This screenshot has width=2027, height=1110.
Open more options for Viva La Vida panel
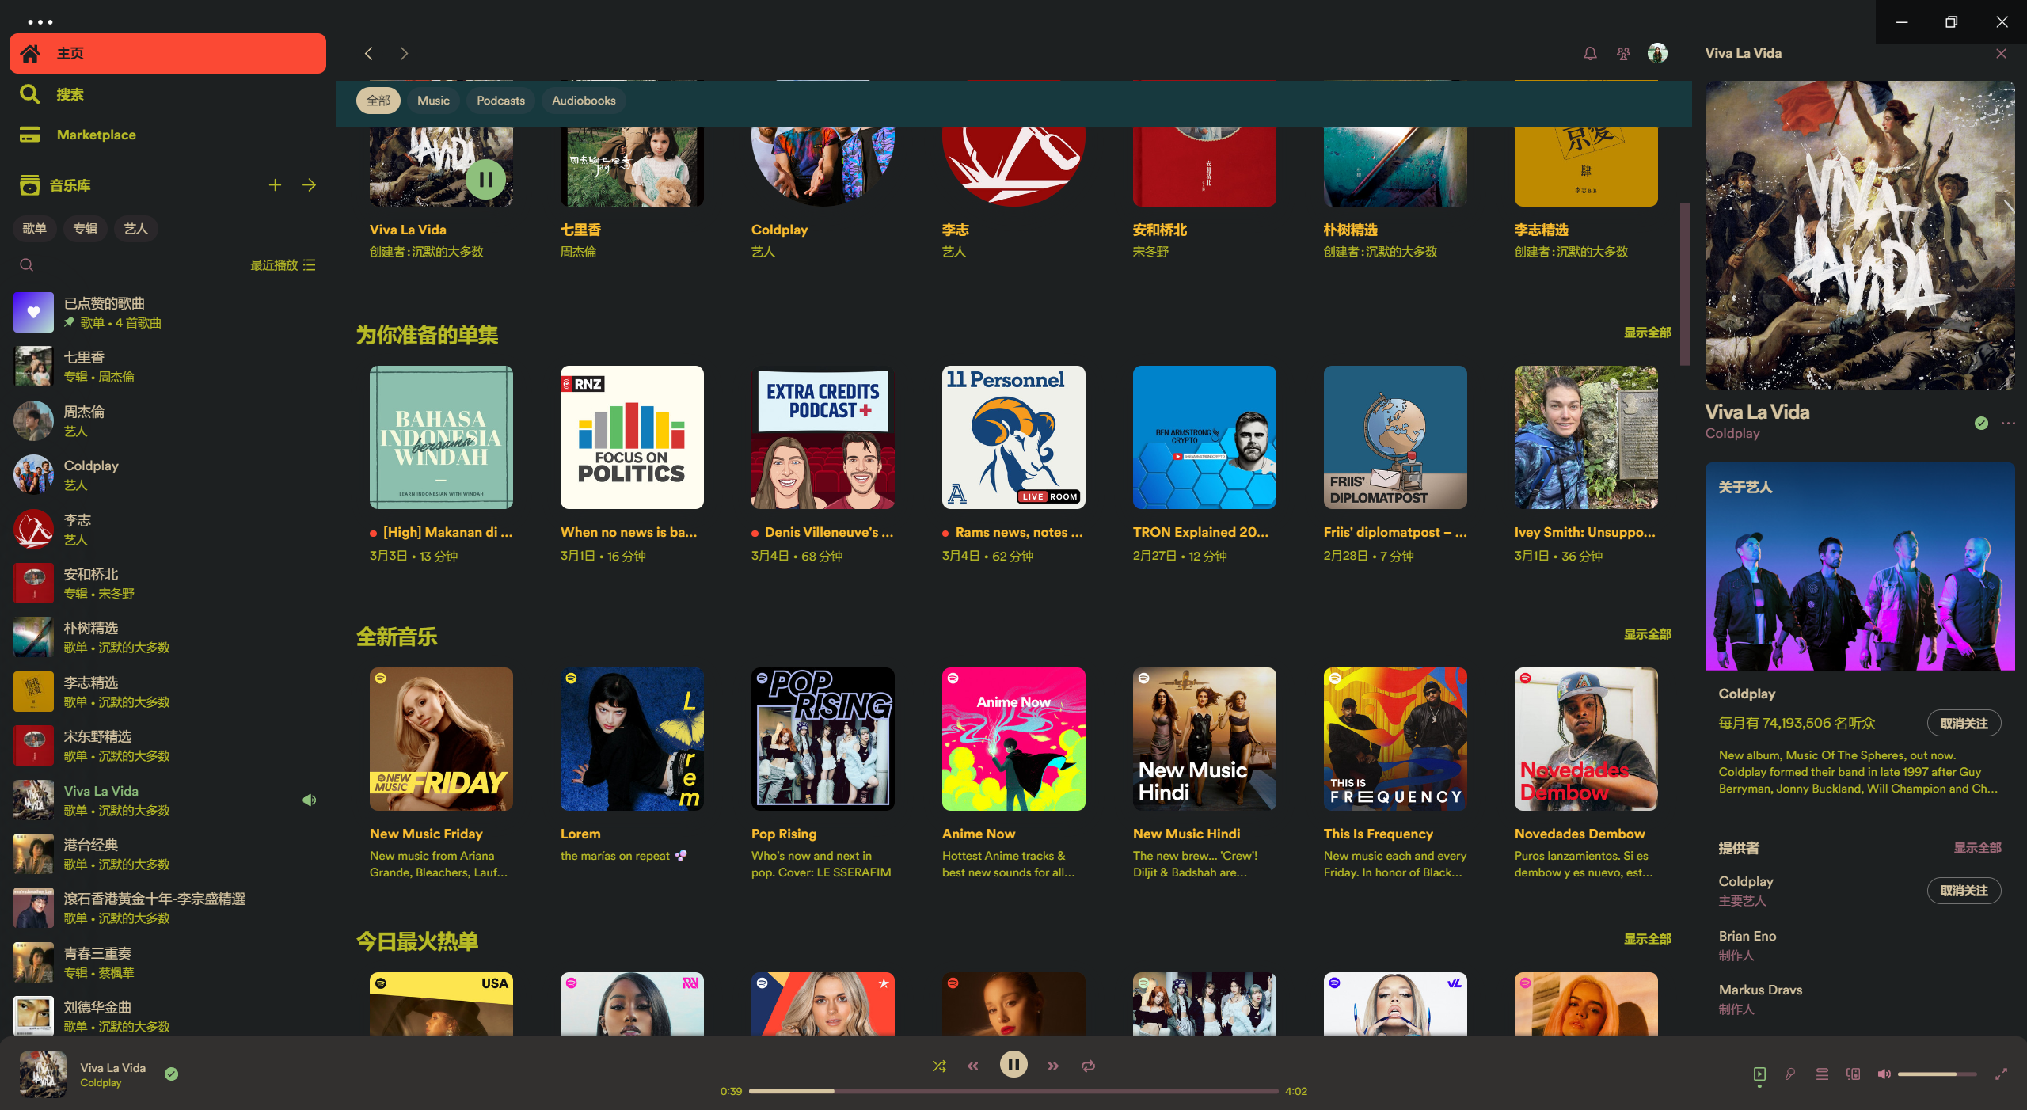pyautogui.click(x=2009, y=424)
